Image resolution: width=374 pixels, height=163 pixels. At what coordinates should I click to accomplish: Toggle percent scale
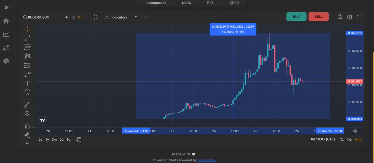(x=342, y=139)
